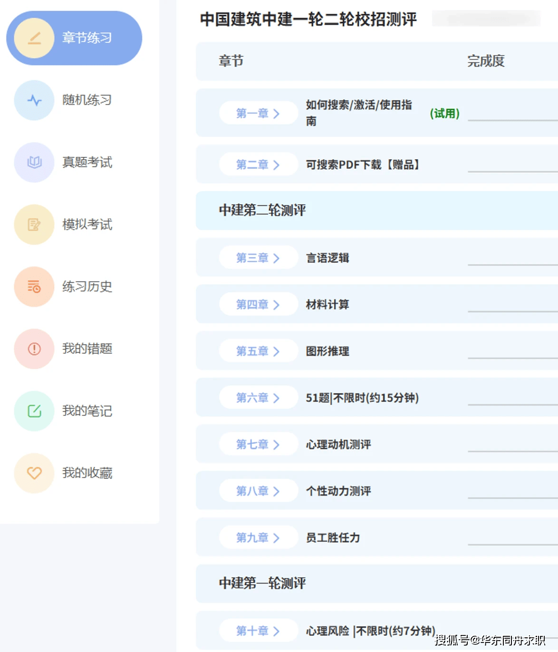Screen dimensions: 558x652
Task: Click 员工胜任力 completion progress bar
Action: 513,544
